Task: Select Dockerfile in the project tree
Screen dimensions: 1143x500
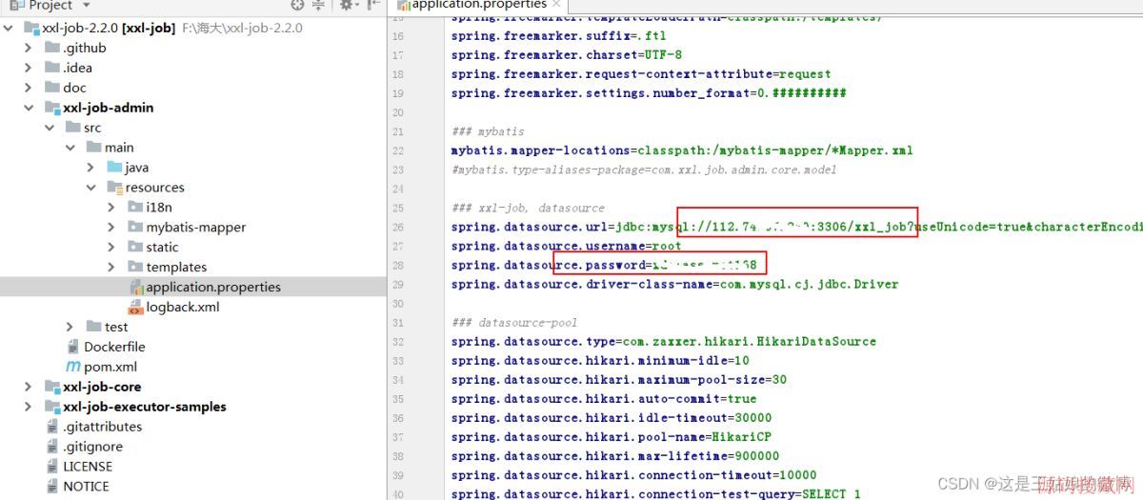Action: (x=114, y=347)
